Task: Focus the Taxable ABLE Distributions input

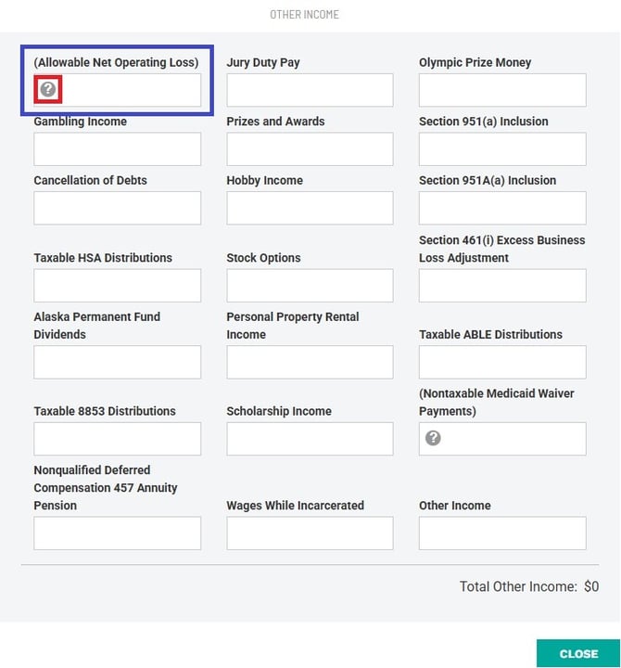Action: [x=502, y=362]
